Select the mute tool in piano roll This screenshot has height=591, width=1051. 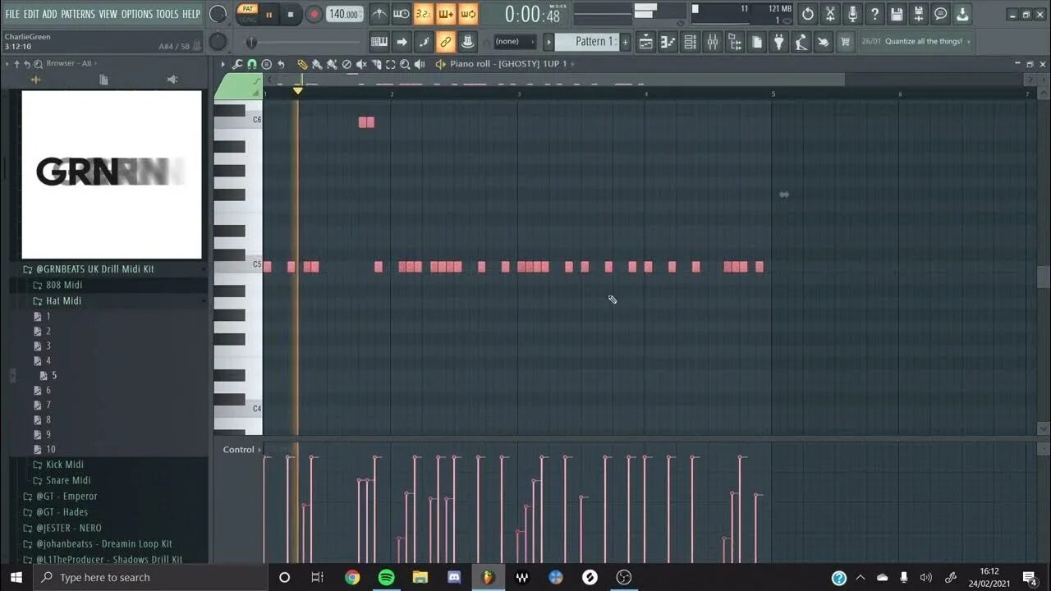[361, 63]
